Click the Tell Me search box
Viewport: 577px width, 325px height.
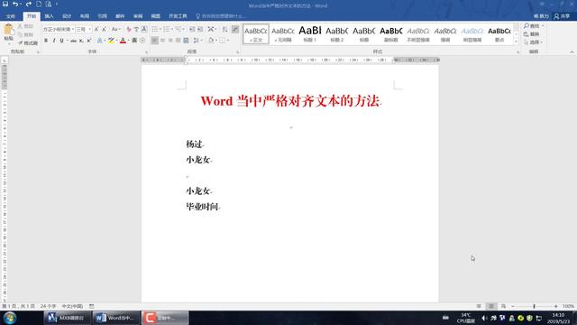[x=221, y=16]
